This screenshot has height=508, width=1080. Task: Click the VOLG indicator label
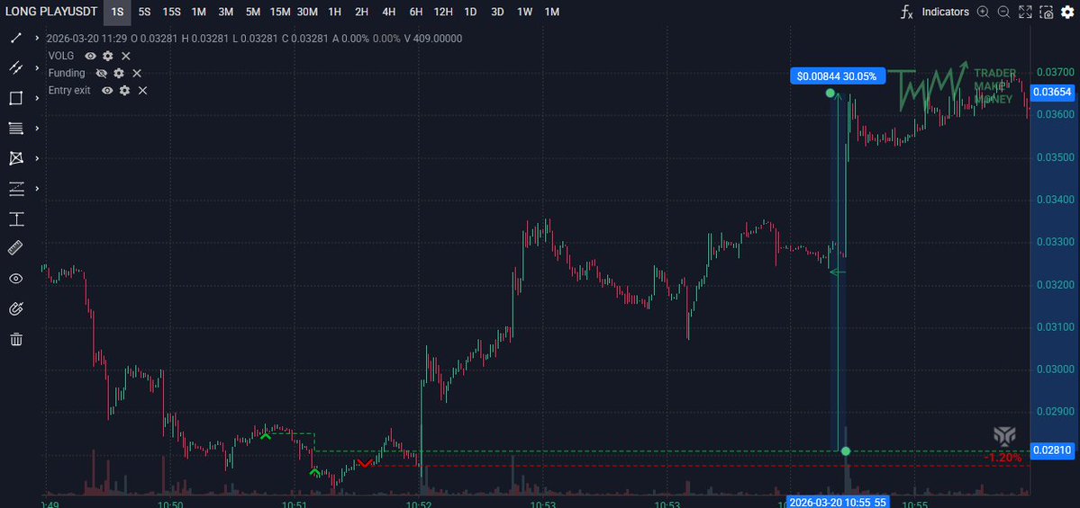coord(61,56)
